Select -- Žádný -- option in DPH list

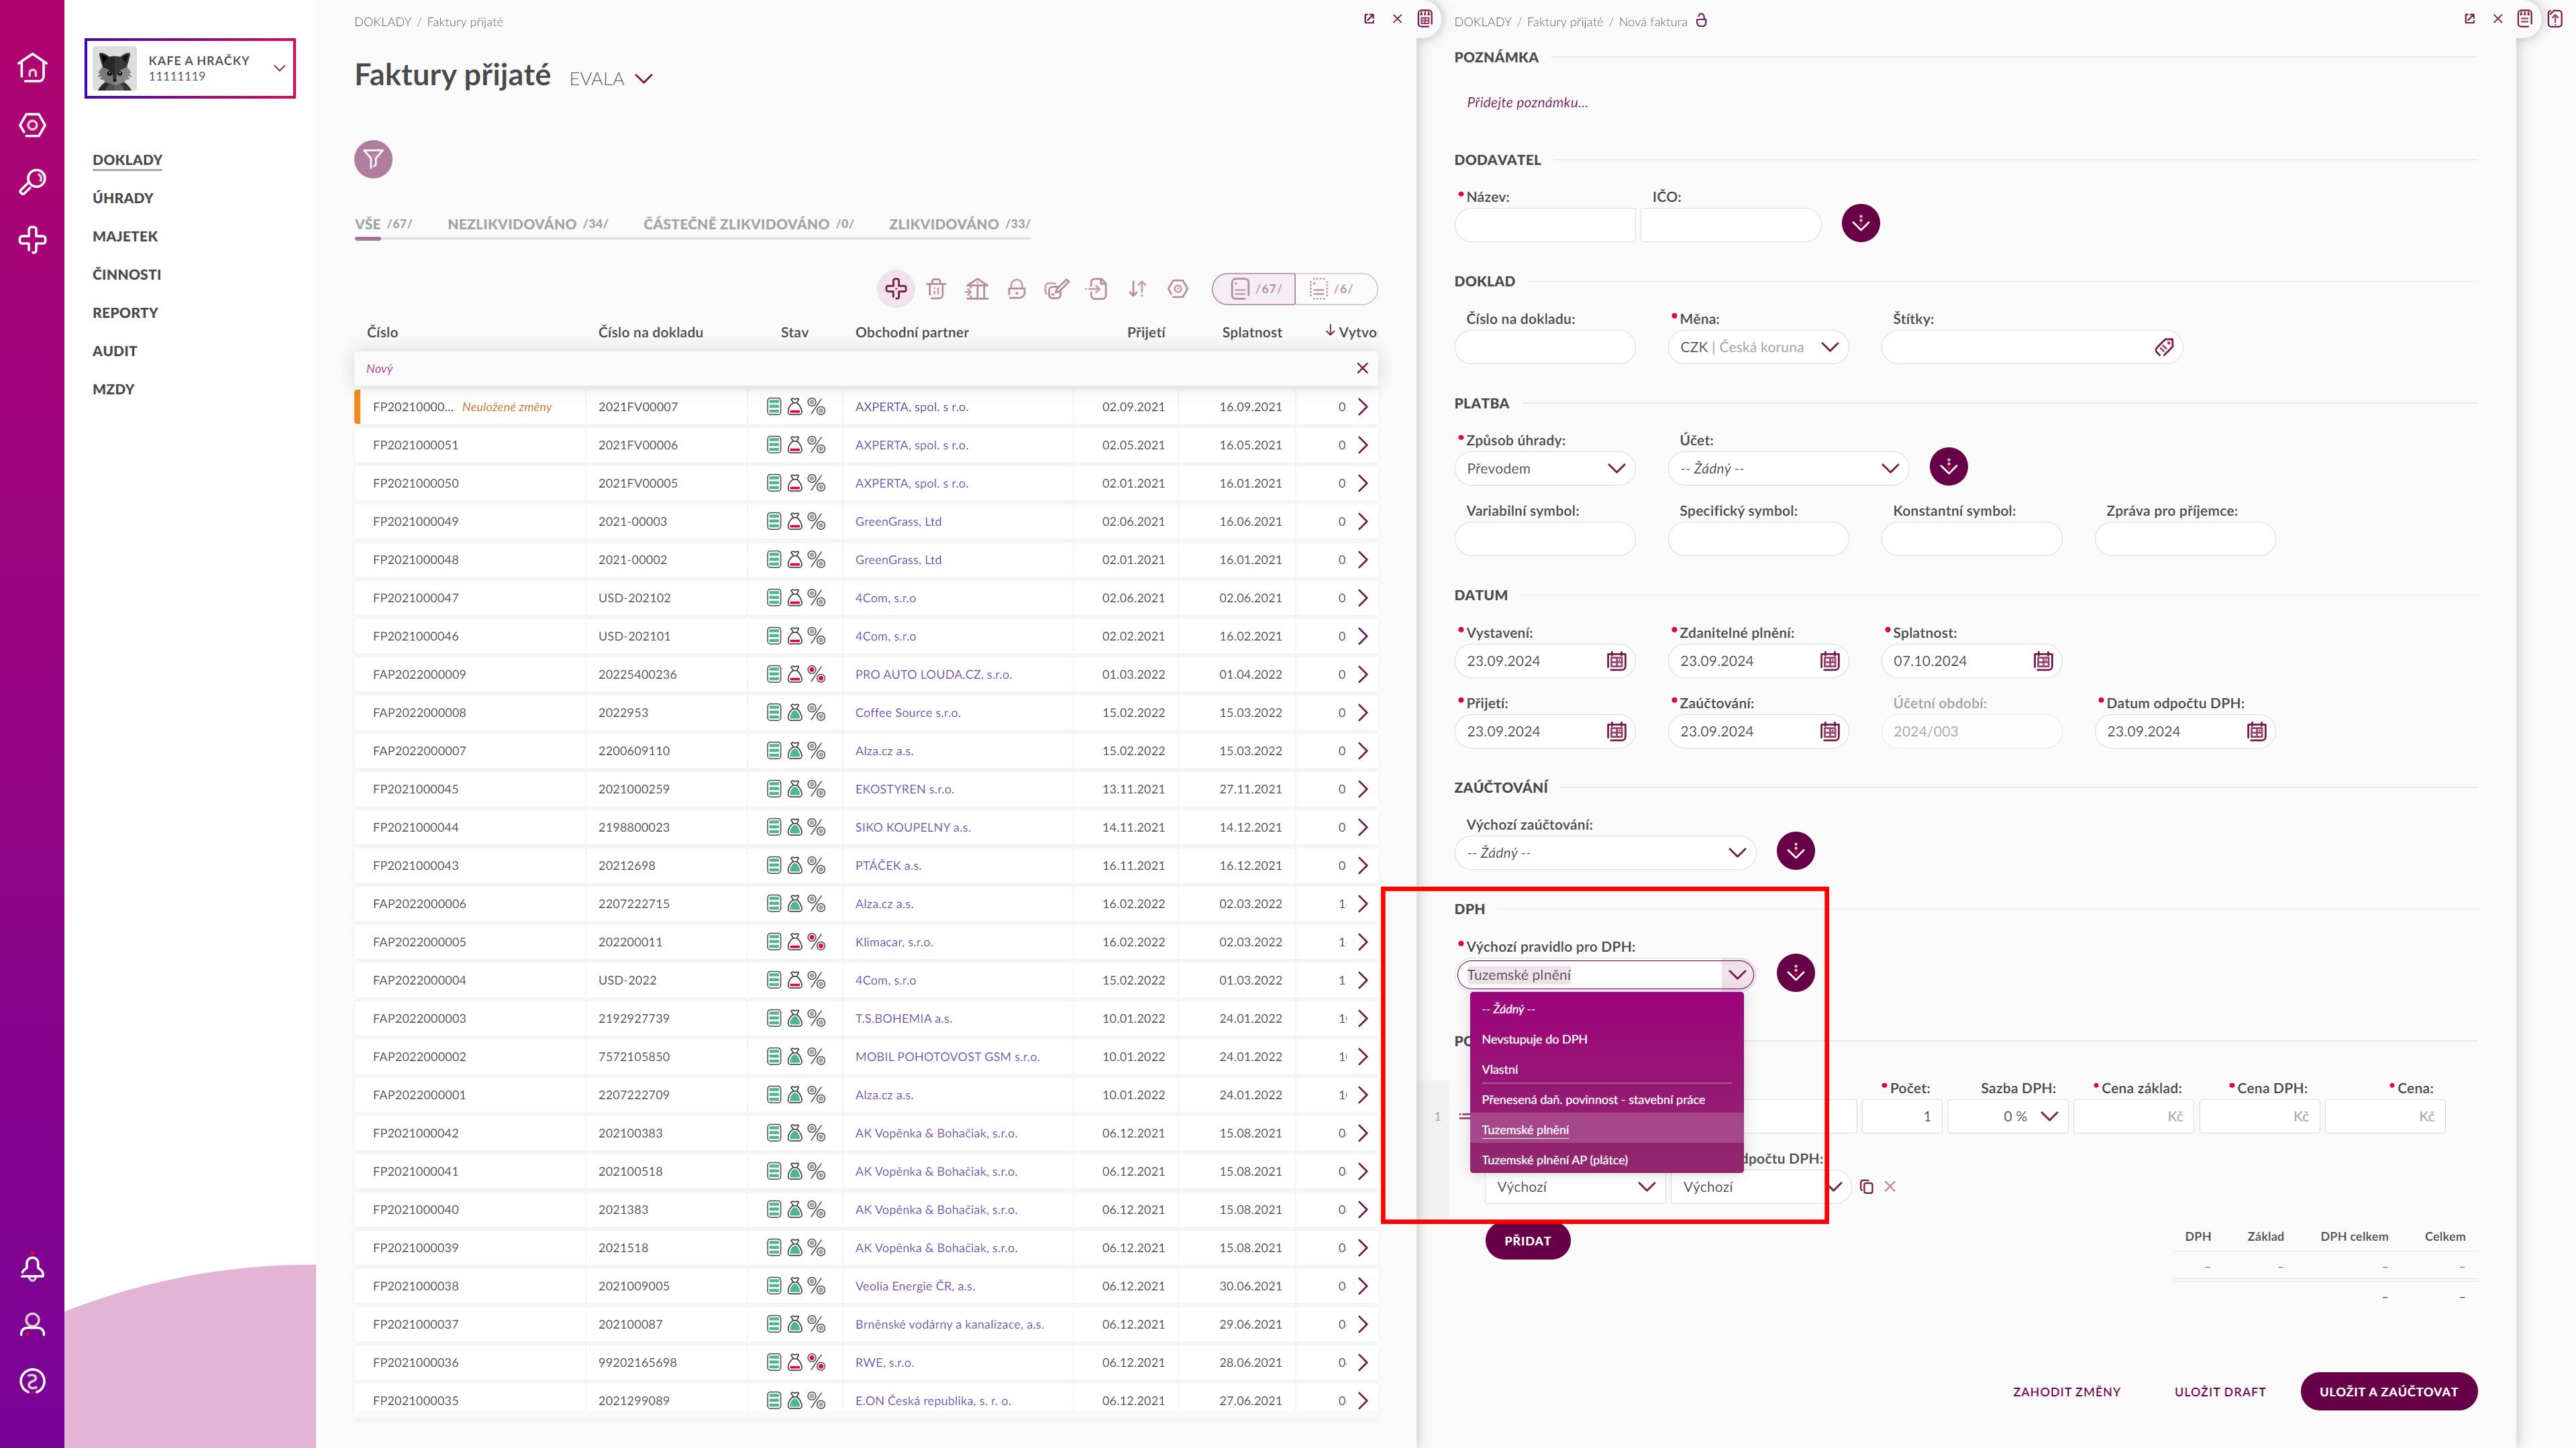pos(1606,1009)
